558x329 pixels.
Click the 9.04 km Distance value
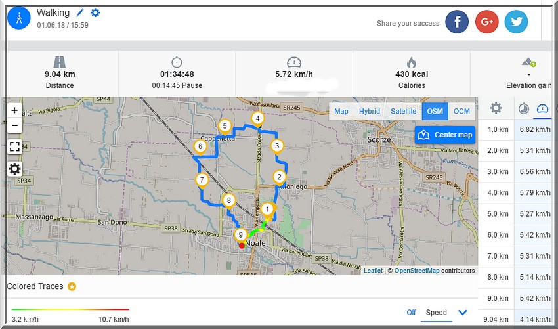coord(60,74)
